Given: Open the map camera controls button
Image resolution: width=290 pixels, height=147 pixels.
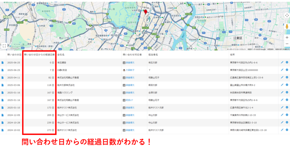Looking at the screenshot, I should pos(287,15).
